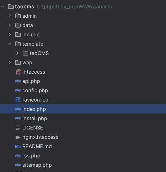Click the php icon beside config.php

pos(18,90)
